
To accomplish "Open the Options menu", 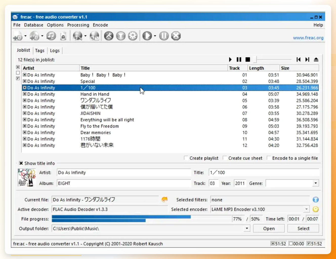I will 55,25.
